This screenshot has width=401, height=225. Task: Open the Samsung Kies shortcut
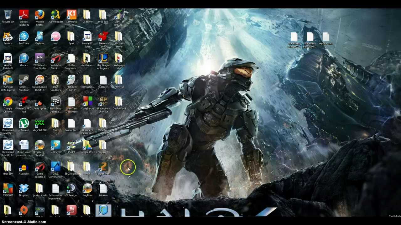point(71,18)
